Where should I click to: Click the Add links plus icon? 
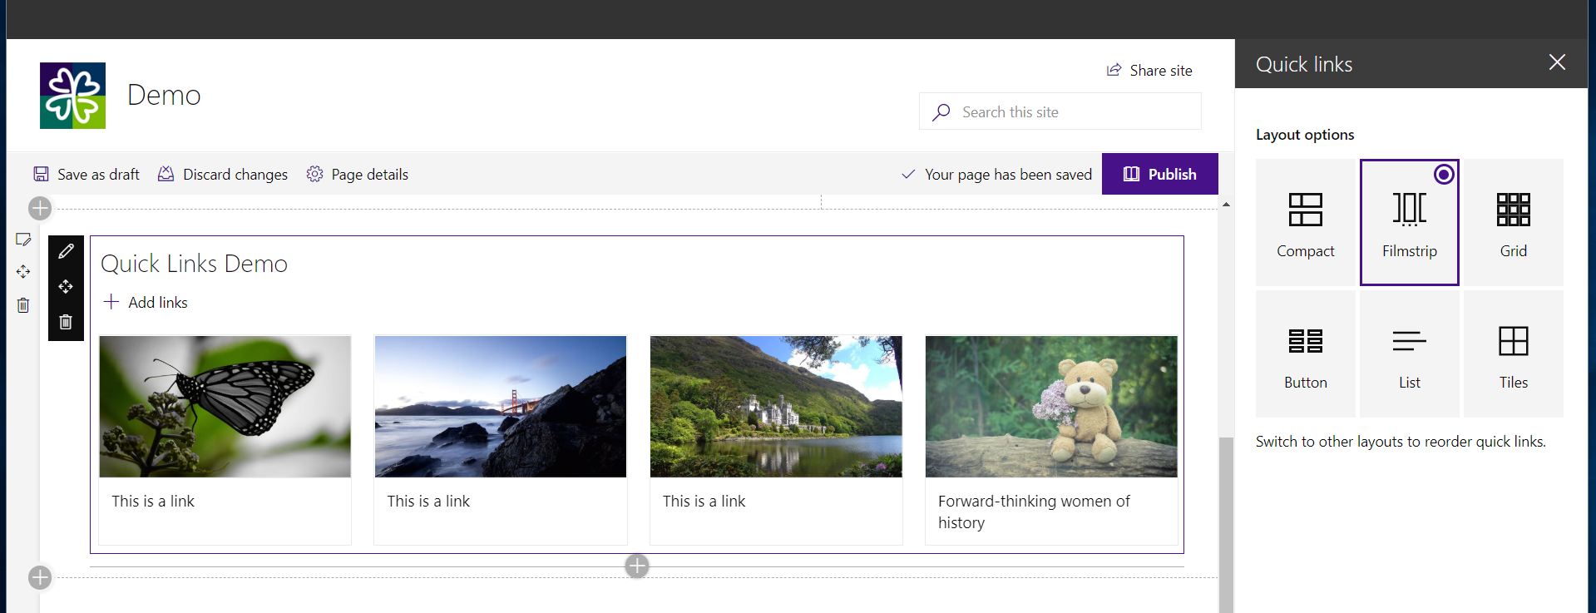pyautogui.click(x=111, y=301)
